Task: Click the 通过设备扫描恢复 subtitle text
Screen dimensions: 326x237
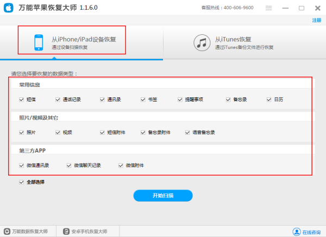Action: tap(70, 47)
